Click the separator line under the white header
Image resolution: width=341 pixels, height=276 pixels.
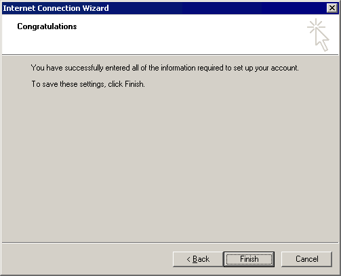click(x=170, y=54)
